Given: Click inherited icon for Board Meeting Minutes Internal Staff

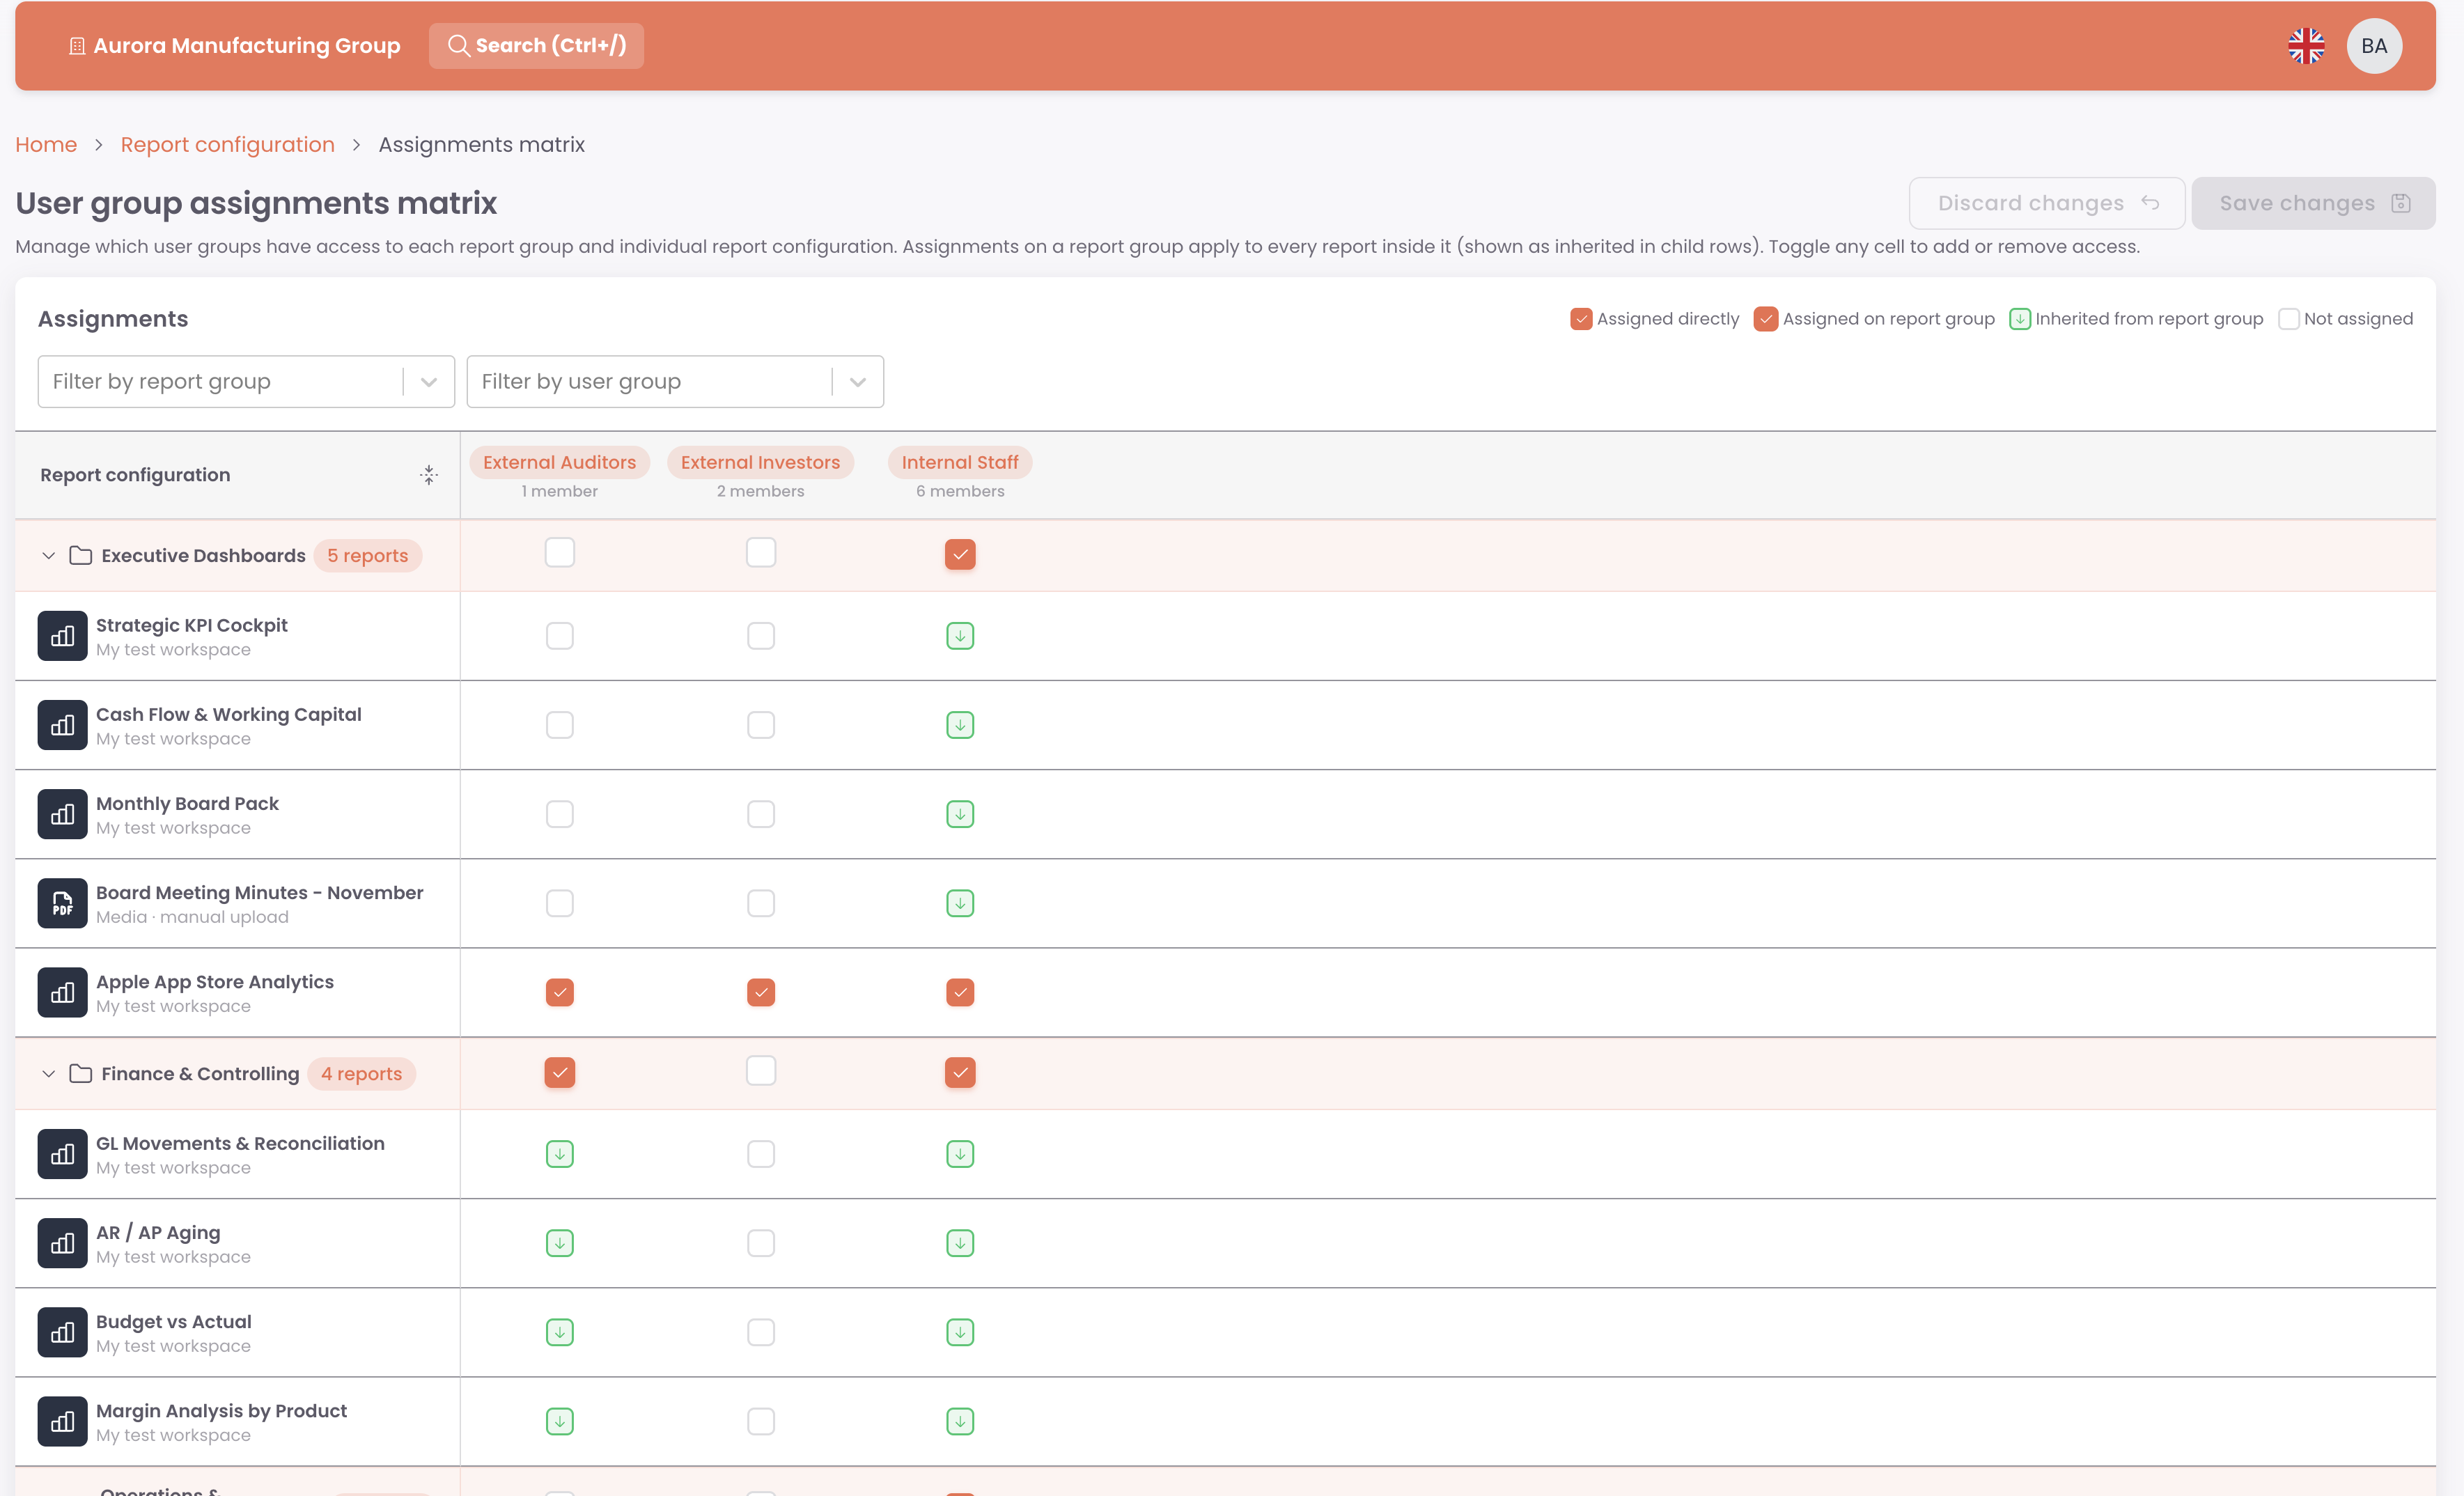Looking at the screenshot, I should 960,903.
